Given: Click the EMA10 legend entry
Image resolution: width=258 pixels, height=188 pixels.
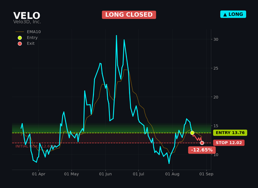Looking at the screenshot, I should click(28, 32).
